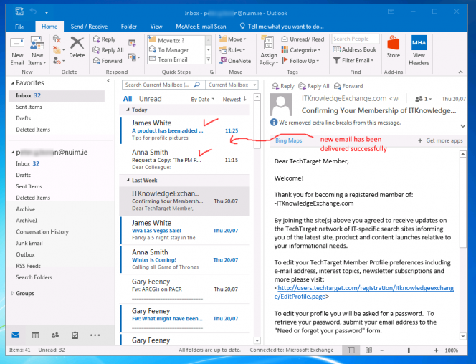Viewport: 476px width, 364px height.
Task: Click Reply All in the ribbon
Action: point(108,50)
